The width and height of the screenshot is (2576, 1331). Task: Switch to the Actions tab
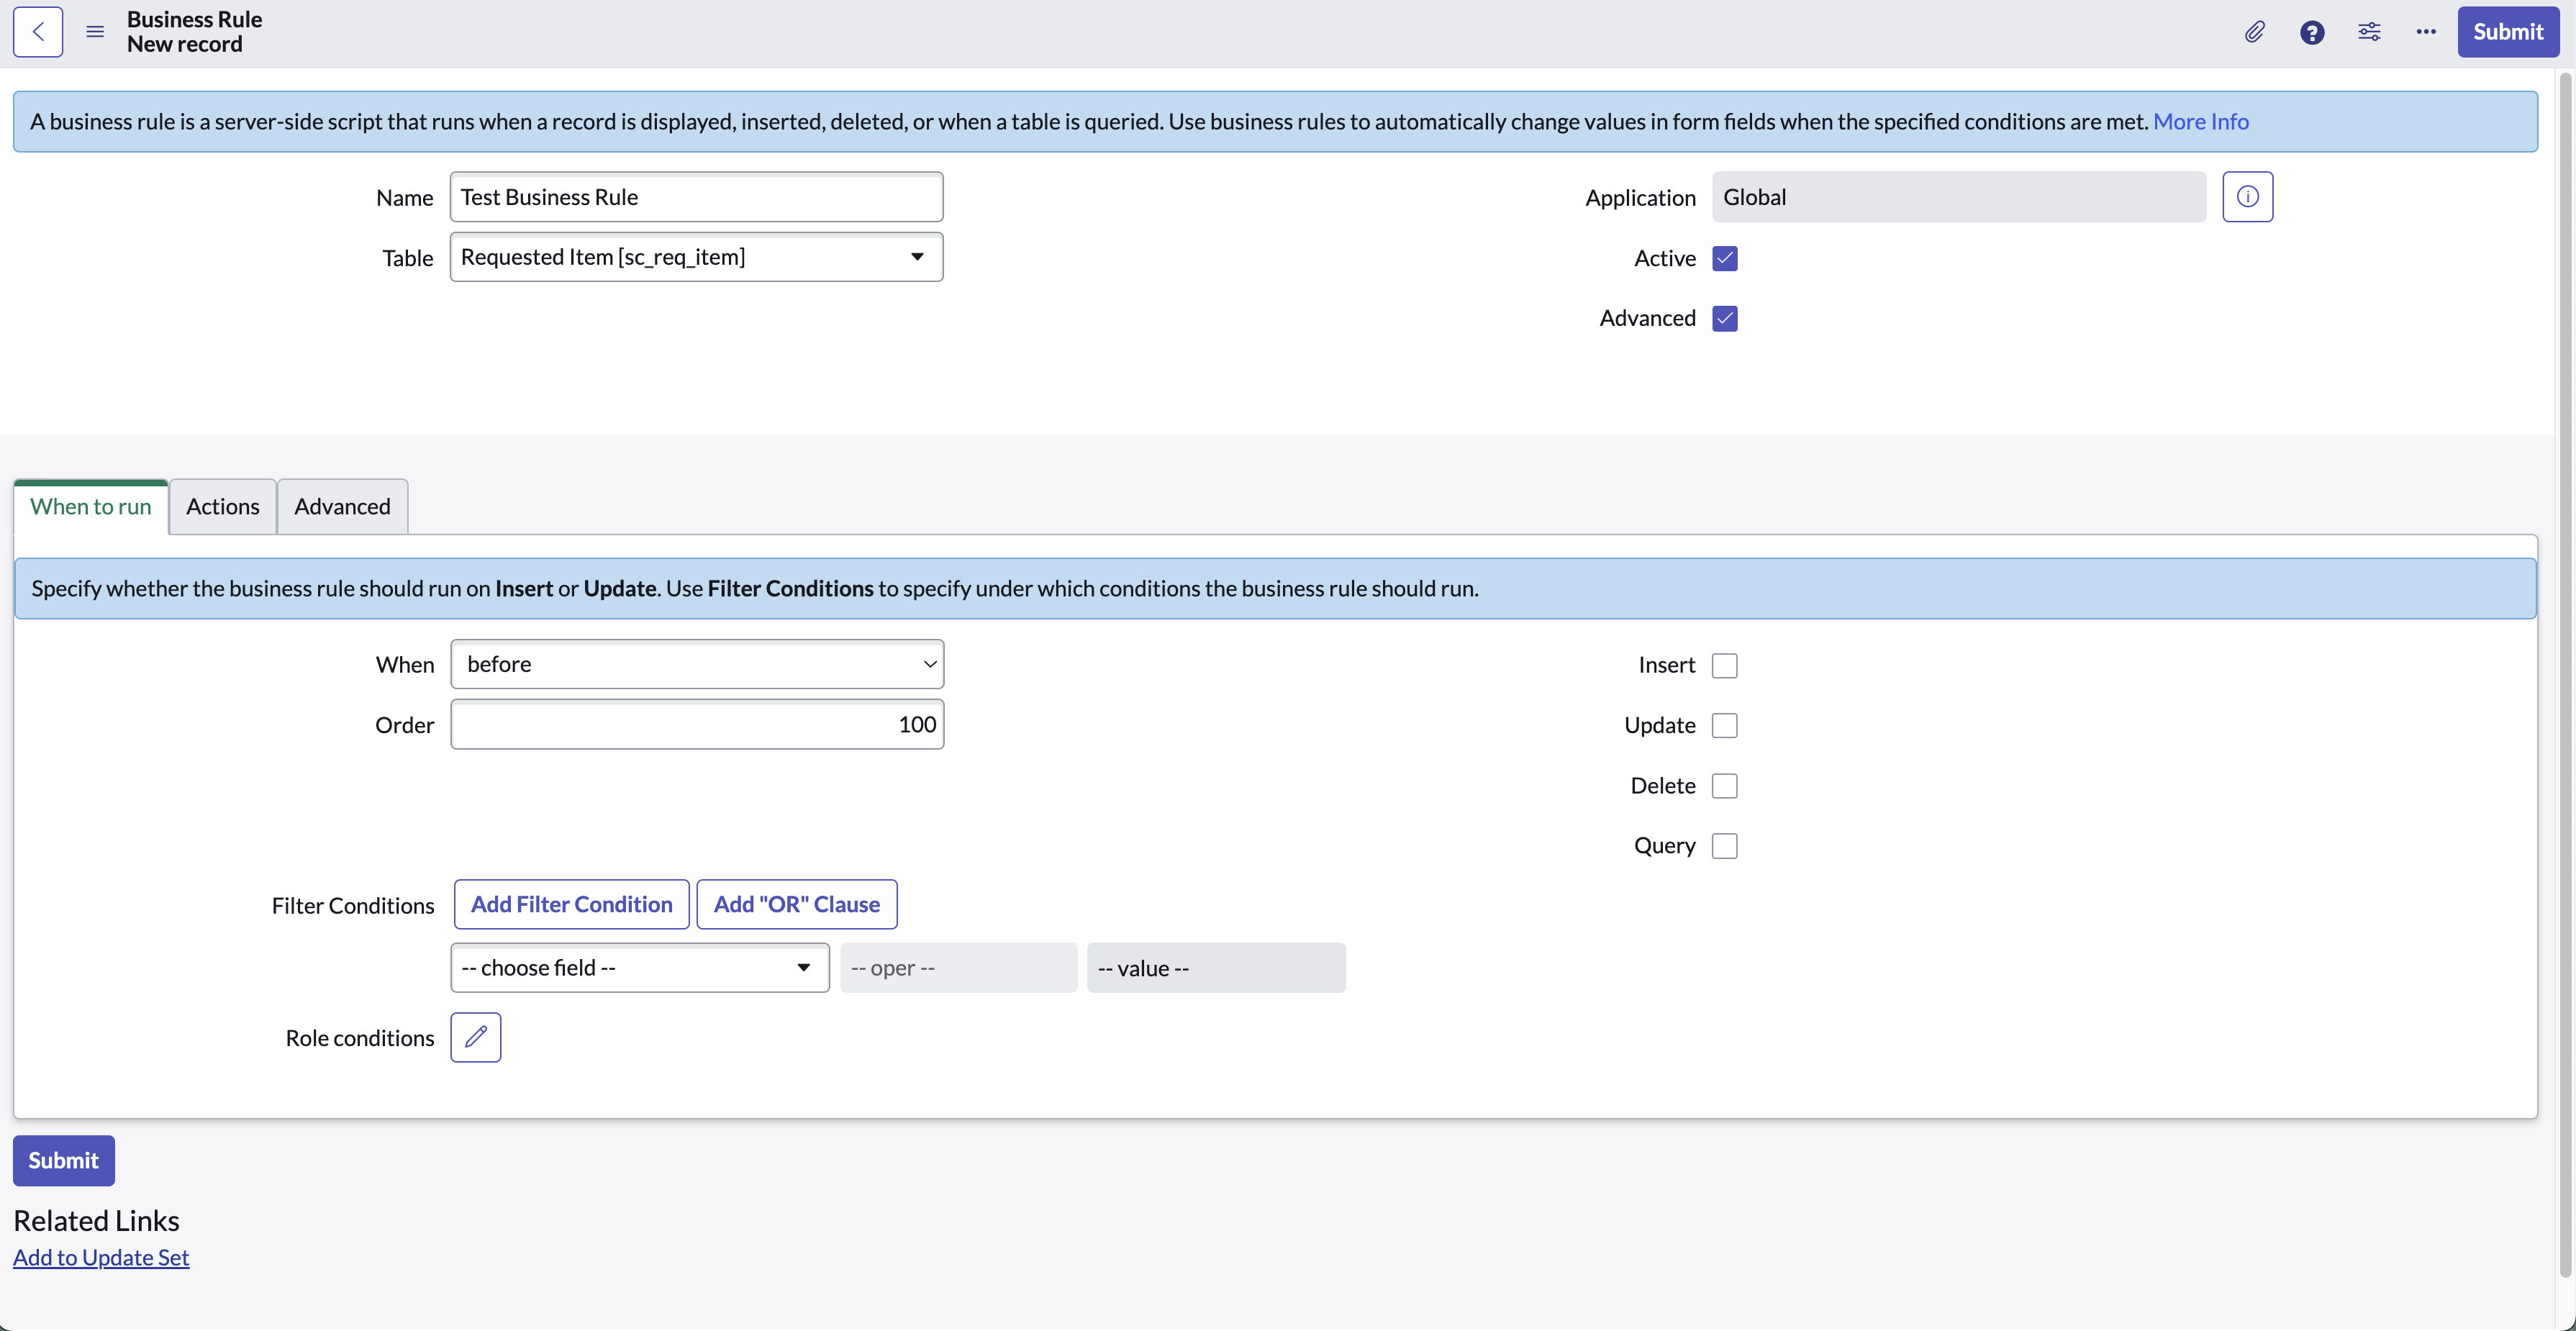222,506
